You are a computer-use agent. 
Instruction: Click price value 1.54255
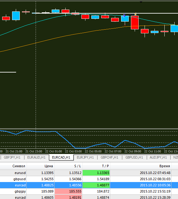(47, 179)
